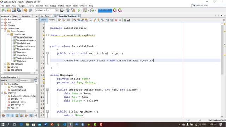This screenshot has width=226, height=127.
Task: Click the New Project toolbar icon
Action: (x=9, y=10)
